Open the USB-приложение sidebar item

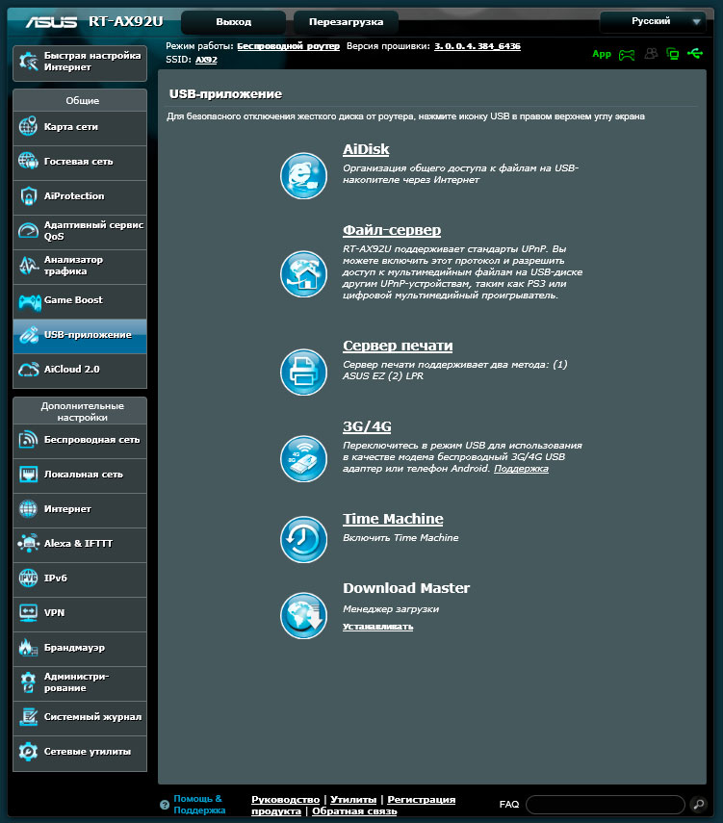point(80,335)
